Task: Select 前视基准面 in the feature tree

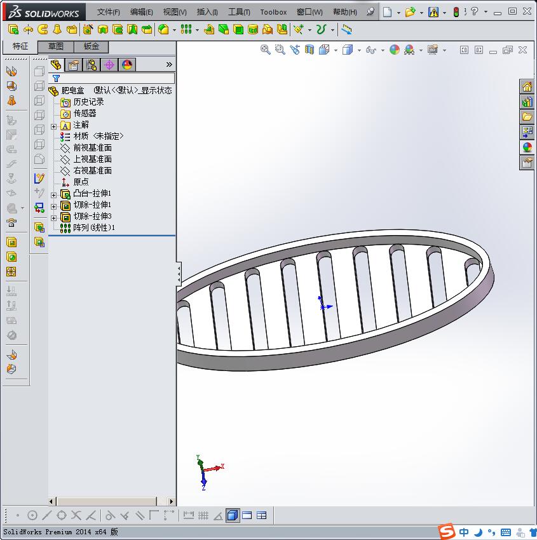Action: point(92,148)
